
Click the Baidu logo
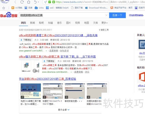(x=9, y=15)
